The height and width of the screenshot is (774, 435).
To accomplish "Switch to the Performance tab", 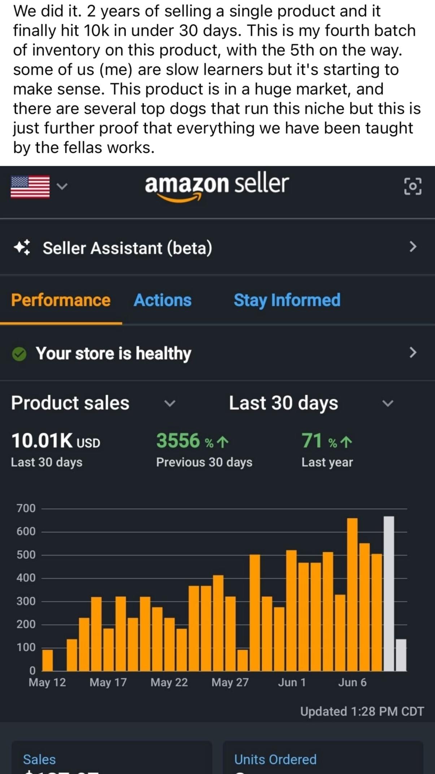I will coord(61,300).
